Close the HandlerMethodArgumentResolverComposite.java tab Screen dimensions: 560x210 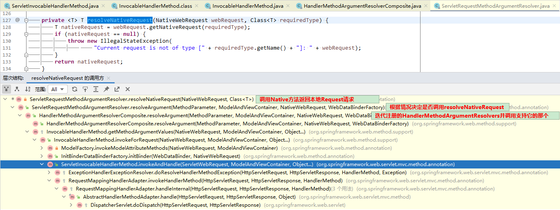(425, 6)
